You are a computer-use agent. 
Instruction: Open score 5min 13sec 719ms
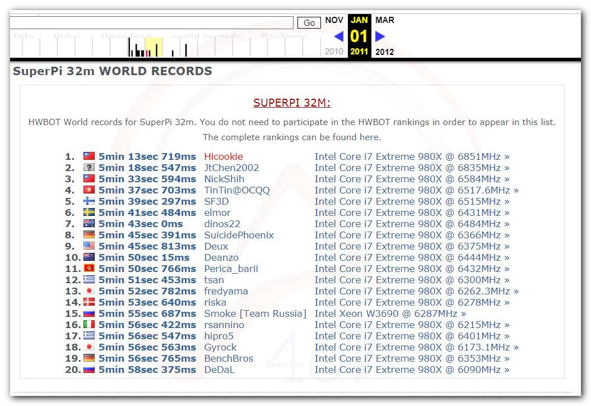click(147, 156)
